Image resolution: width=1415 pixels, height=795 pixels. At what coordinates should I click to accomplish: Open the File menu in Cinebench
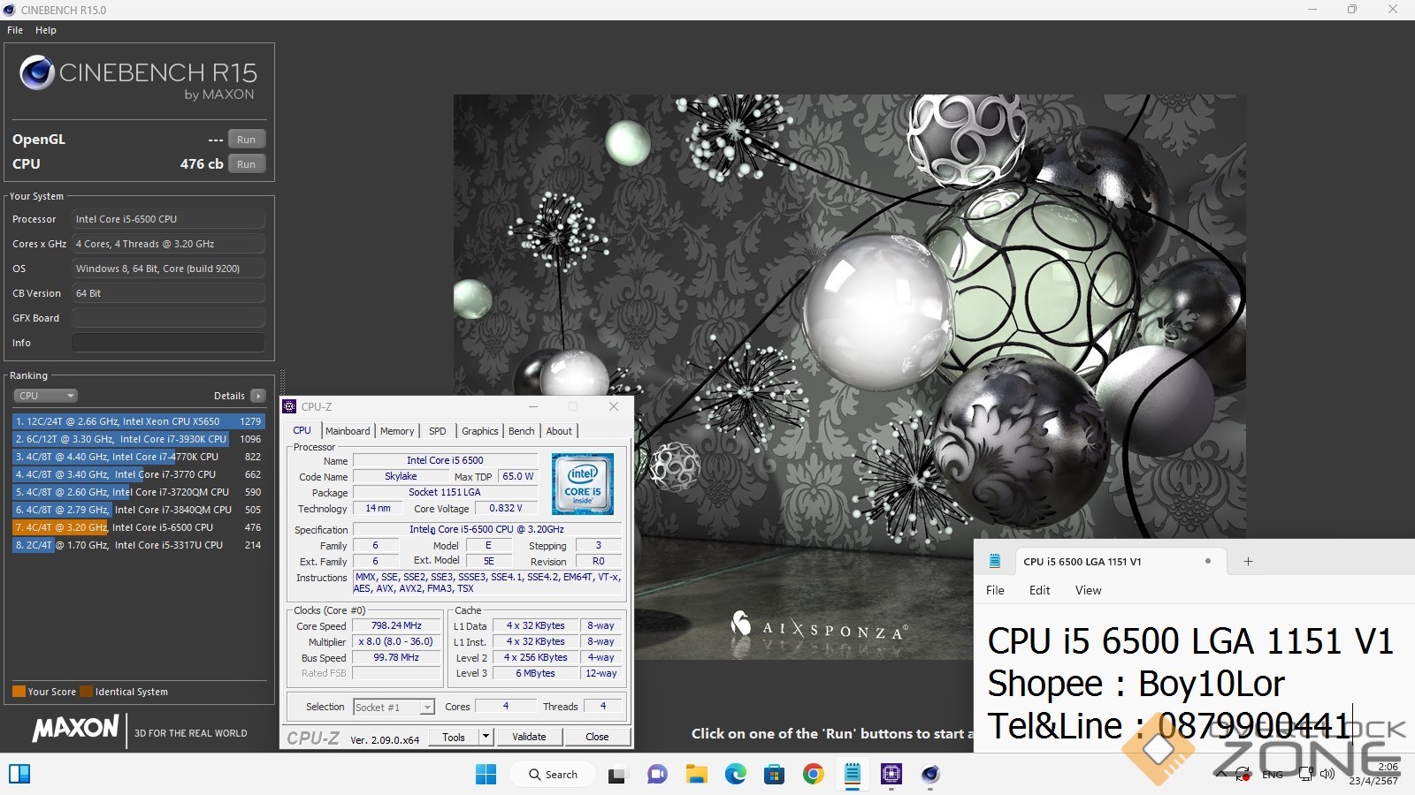(15, 30)
